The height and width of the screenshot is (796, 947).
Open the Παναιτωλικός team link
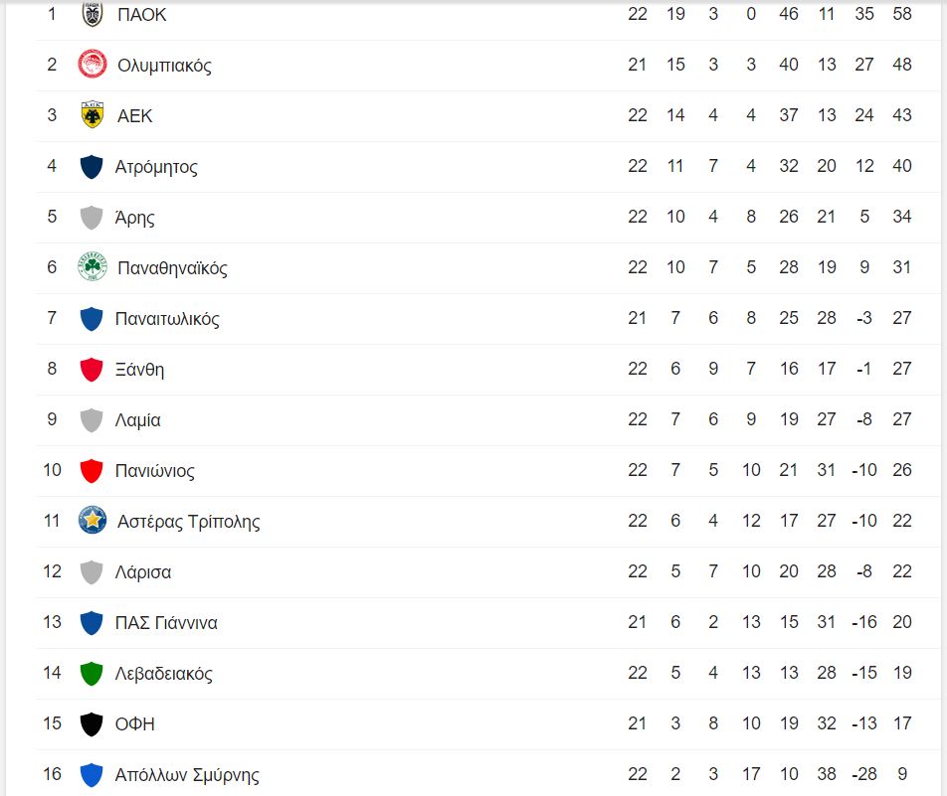(x=167, y=319)
